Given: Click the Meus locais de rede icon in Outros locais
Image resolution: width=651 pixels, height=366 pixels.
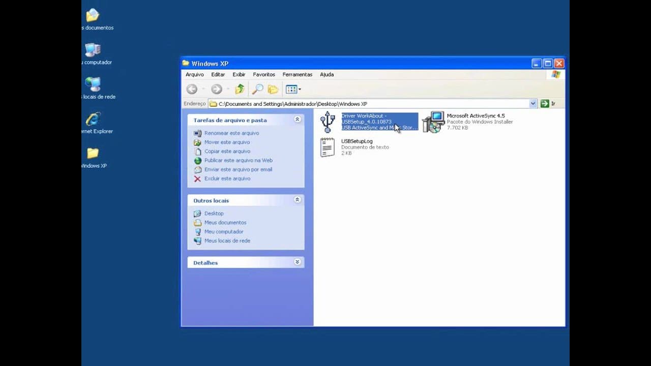Looking at the screenshot, I should [197, 241].
